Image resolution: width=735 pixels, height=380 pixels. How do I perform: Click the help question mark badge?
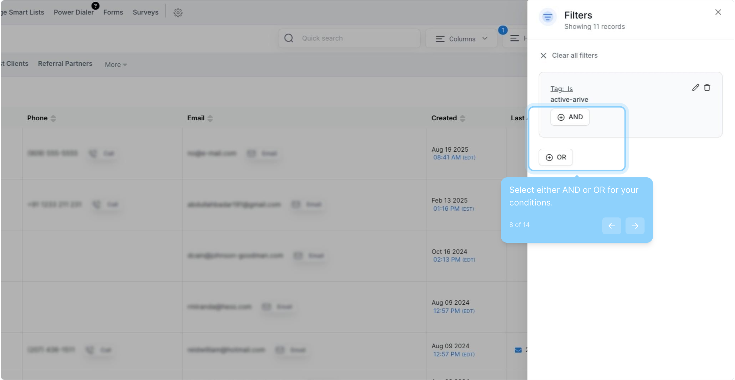[x=95, y=6]
